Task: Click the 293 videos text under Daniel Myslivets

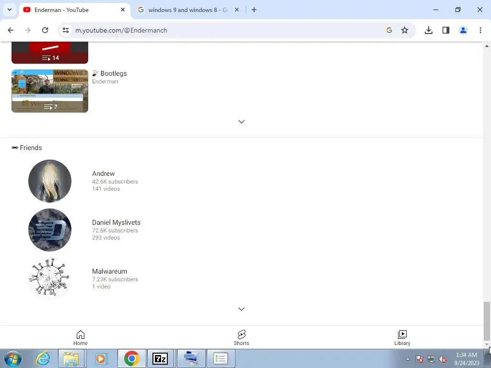Action: 106,238
